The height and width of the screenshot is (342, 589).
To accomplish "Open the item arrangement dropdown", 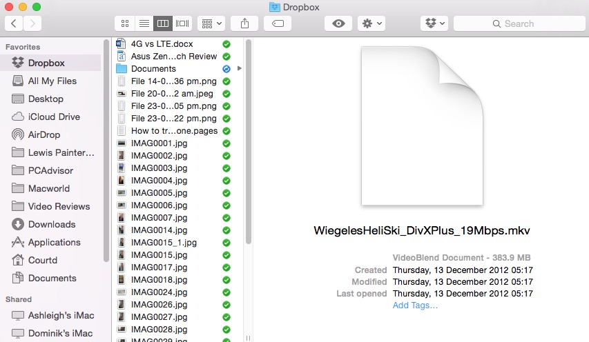I will coord(211,23).
